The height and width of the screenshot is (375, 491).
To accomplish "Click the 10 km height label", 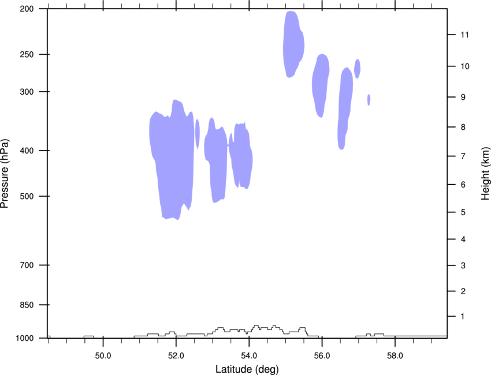I will [x=464, y=66].
